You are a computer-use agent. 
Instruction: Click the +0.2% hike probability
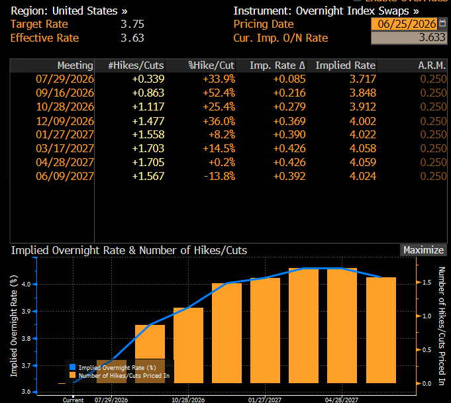click(x=222, y=162)
